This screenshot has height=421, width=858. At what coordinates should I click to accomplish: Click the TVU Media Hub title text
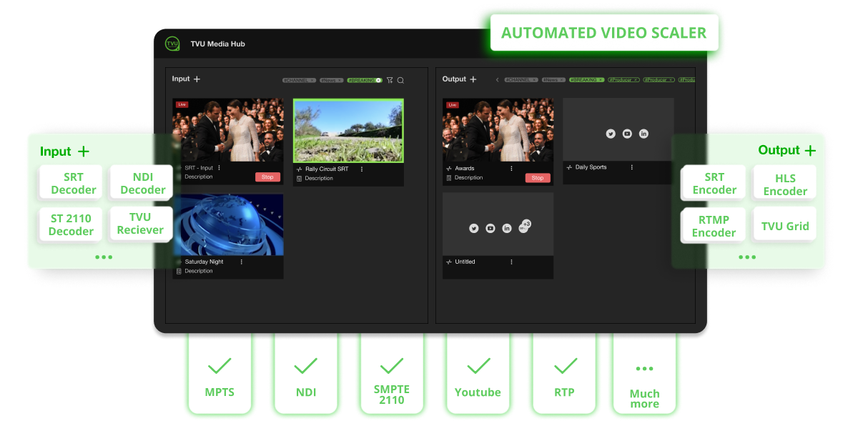click(x=217, y=44)
